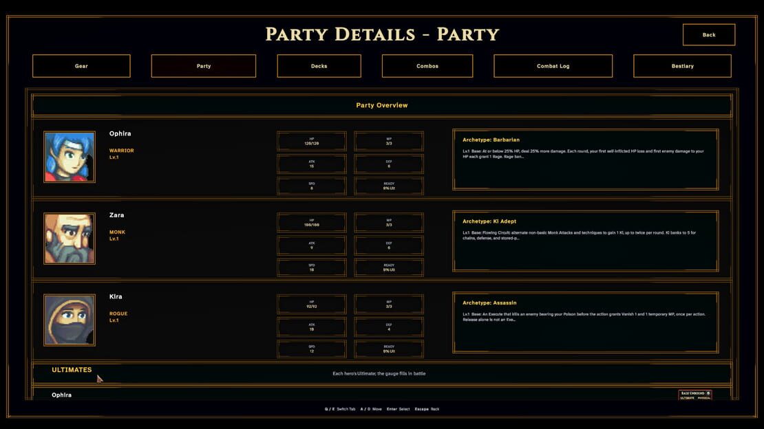The width and height of the screenshot is (764, 429).
Task: Click Kira's HP stat box
Action: pos(312,305)
